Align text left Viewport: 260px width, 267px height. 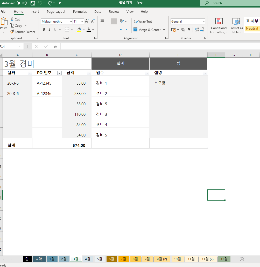coord(102,30)
